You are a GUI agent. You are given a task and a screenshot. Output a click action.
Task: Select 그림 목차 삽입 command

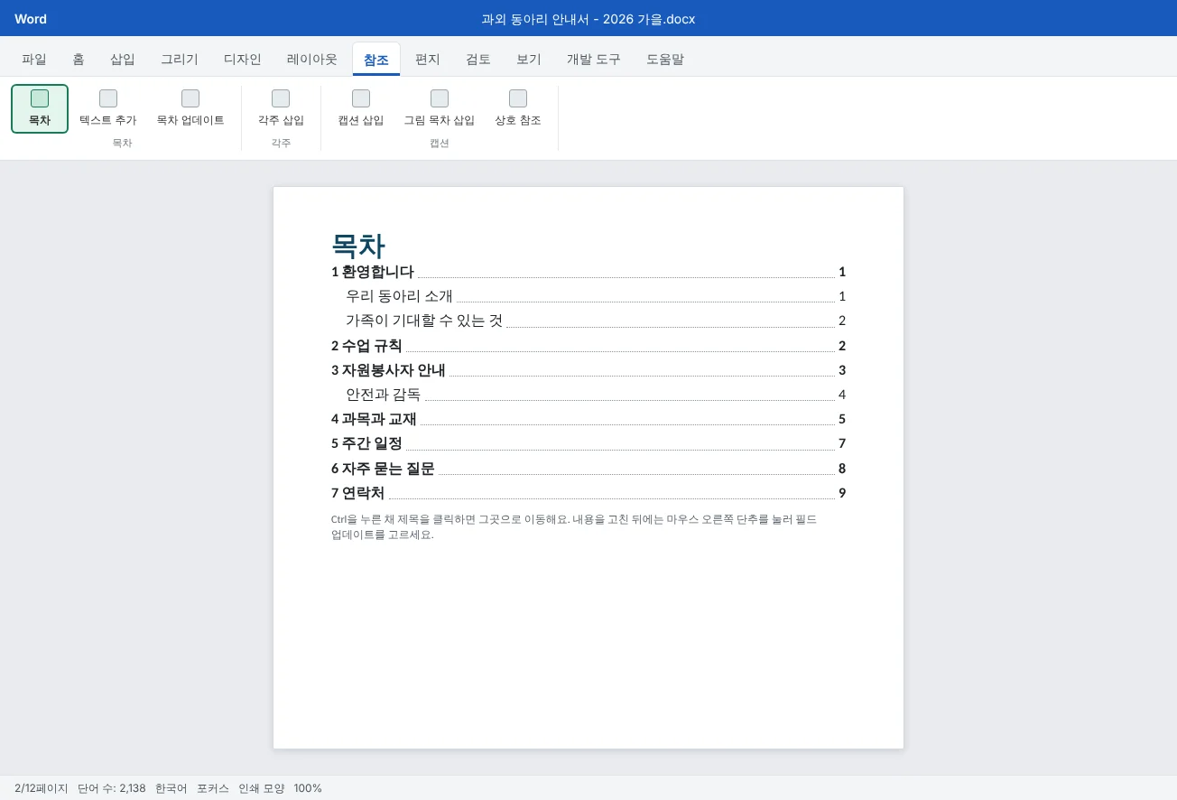pos(440,108)
